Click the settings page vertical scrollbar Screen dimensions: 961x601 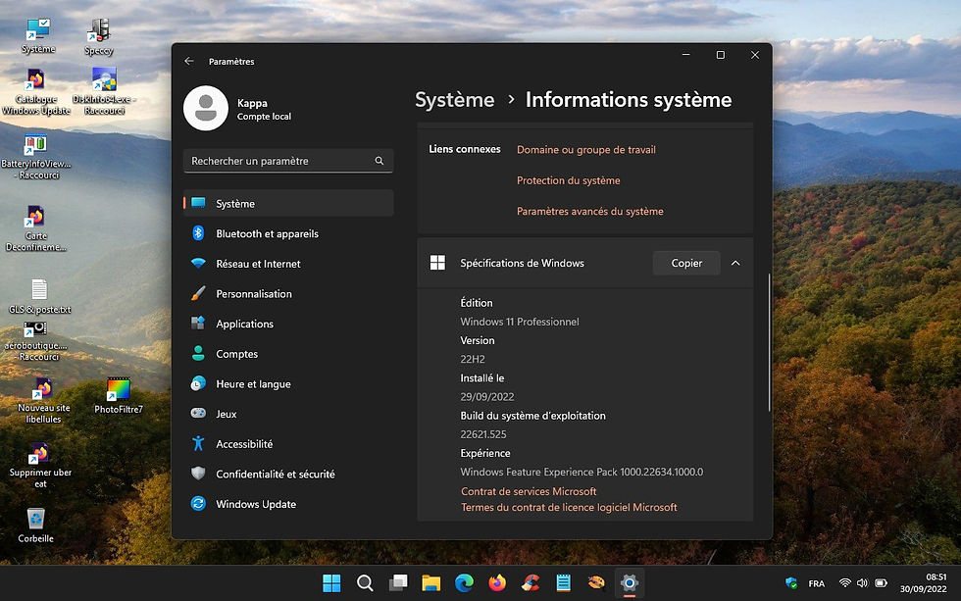pyautogui.click(x=769, y=342)
